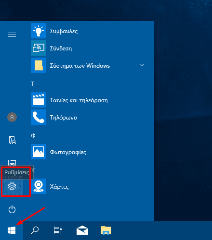
Task: Open Ταινίες και τηλεόραση entry
Action: tap(79, 100)
